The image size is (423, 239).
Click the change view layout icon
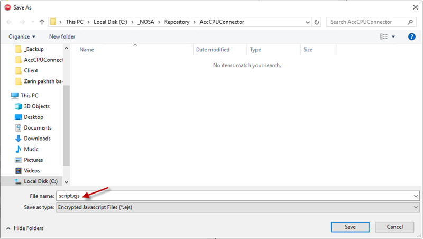click(x=384, y=36)
